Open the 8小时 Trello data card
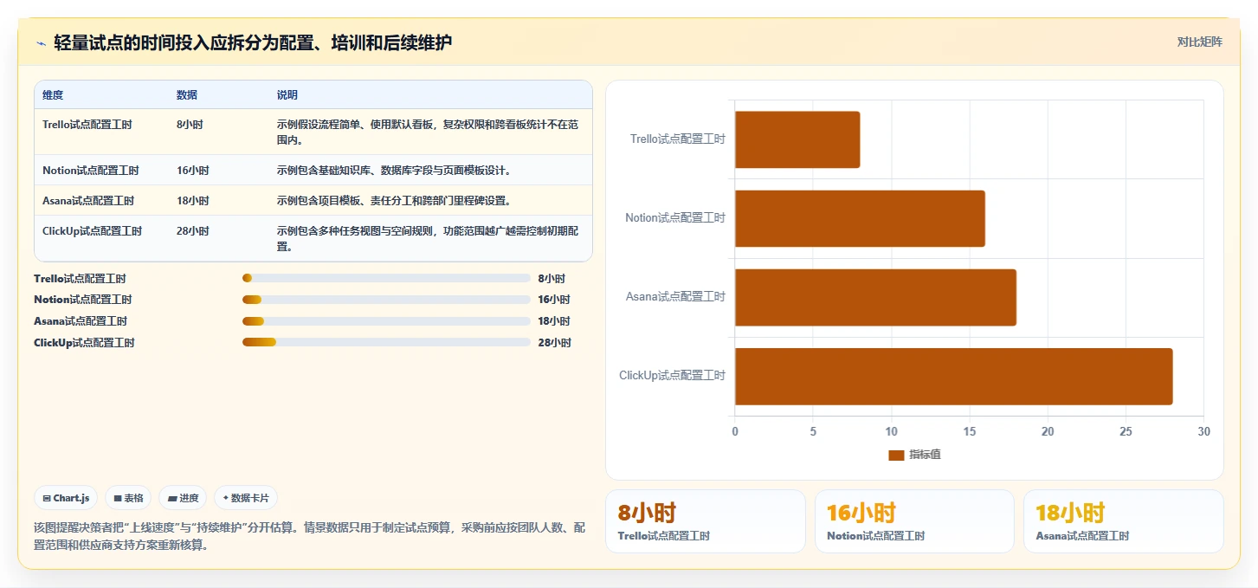The height and width of the screenshot is (588, 1258). tap(706, 521)
